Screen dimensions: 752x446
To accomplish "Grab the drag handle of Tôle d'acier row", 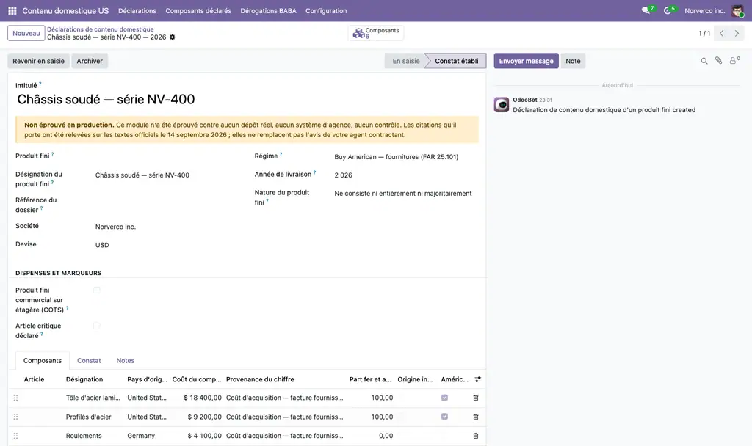I will pyautogui.click(x=16, y=398).
